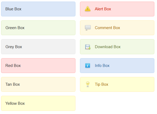
Task: Click the yellow warning triangle icon
Action: 88,9
